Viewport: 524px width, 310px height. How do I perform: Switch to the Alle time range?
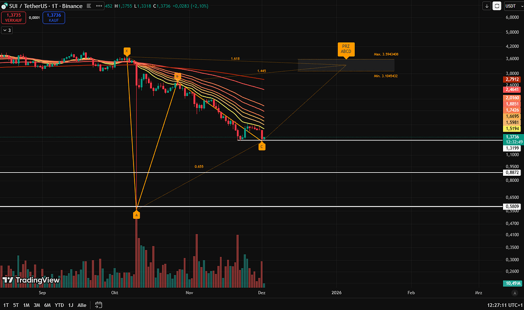[82, 305]
